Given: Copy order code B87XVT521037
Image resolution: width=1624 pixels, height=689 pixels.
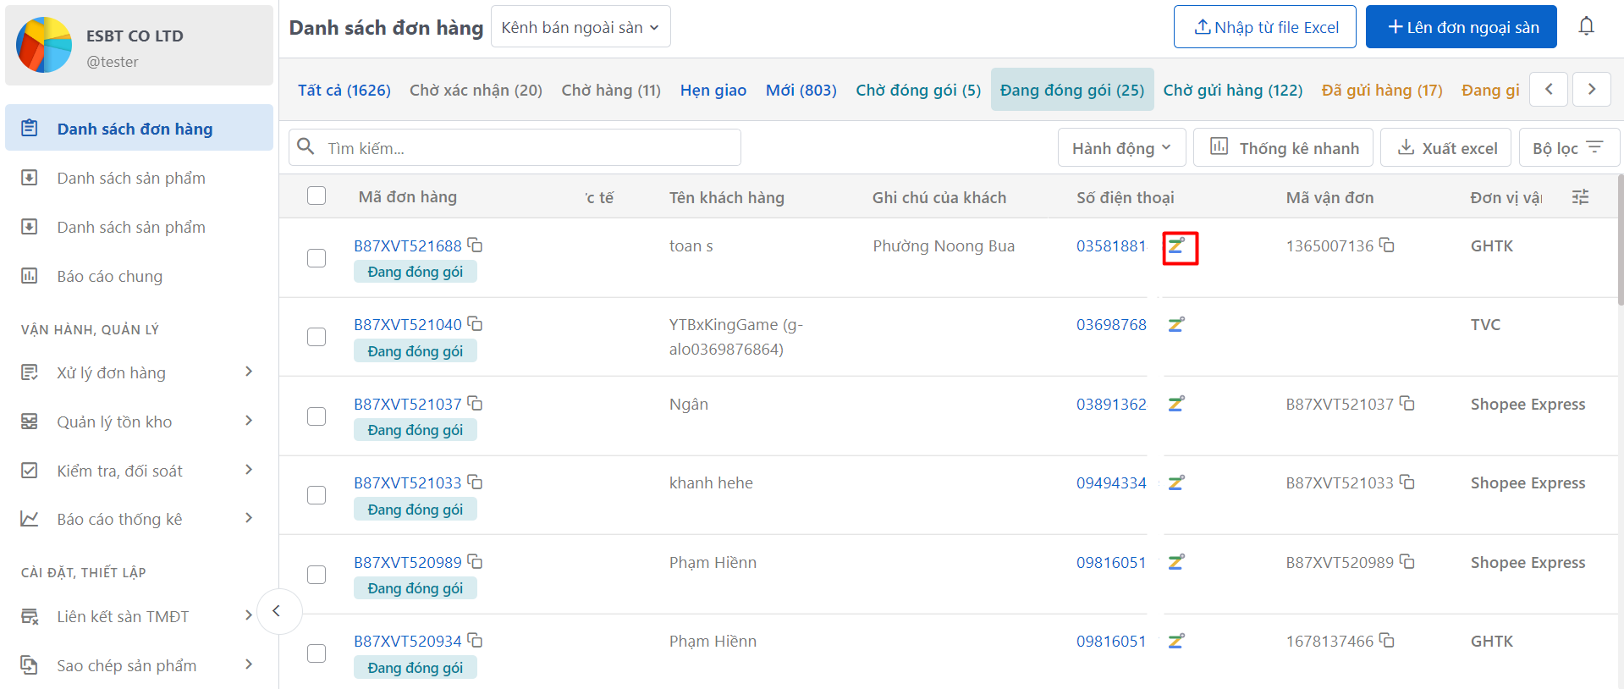Looking at the screenshot, I should pyautogui.click(x=476, y=403).
